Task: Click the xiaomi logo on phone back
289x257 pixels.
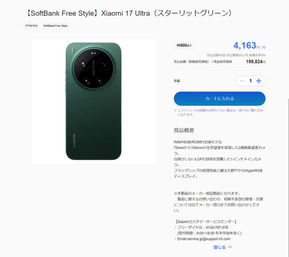Action: click(74, 140)
